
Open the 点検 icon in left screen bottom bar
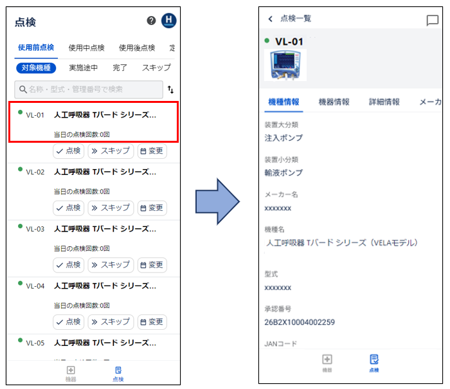pos(118,374)
